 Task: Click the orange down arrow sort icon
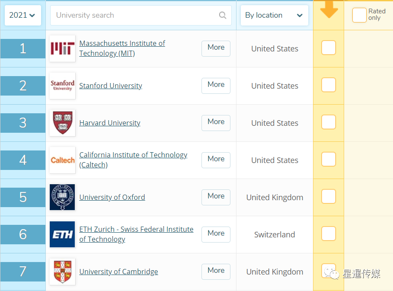(329, 9)
